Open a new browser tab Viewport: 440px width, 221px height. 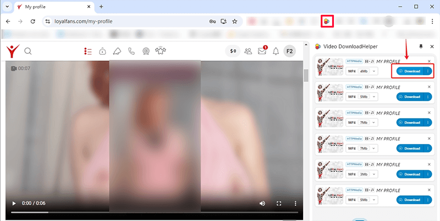(x=101, y=7)
